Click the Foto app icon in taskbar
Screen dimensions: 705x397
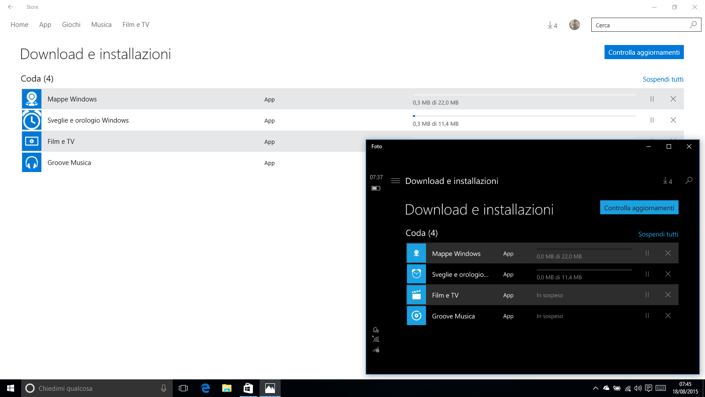pyautogui.click(x=270, y=388)
